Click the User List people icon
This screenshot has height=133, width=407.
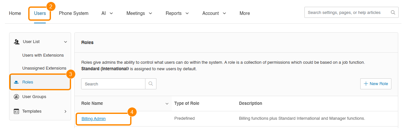pos(17,42)
